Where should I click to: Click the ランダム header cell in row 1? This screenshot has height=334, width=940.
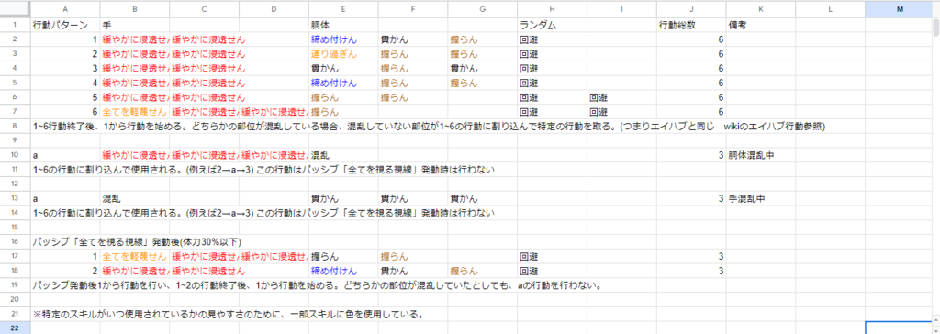(552, 25)
